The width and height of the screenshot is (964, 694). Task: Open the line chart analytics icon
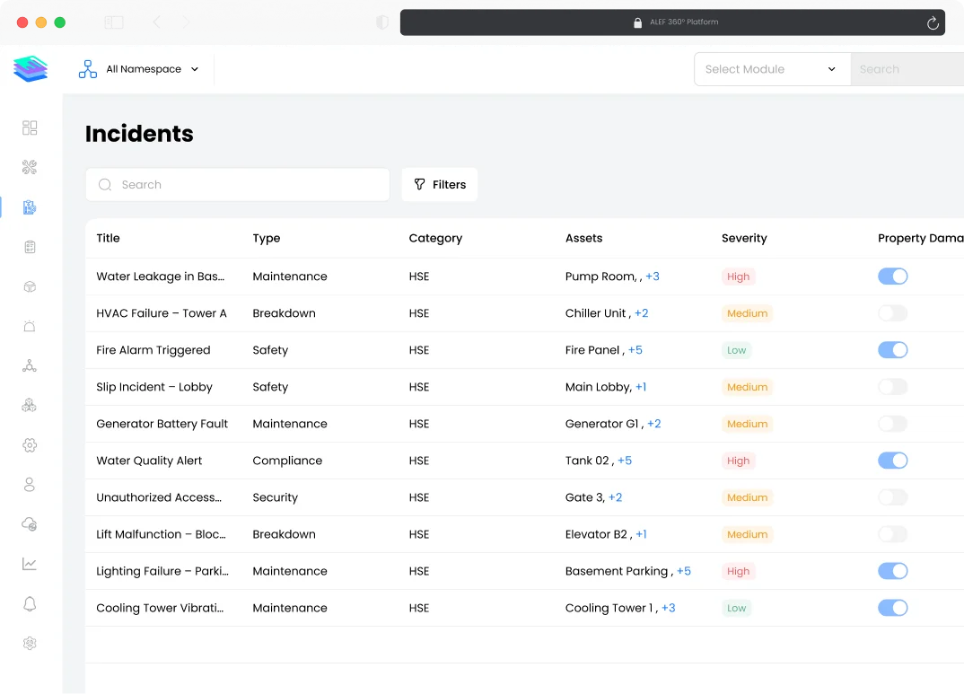30,564
